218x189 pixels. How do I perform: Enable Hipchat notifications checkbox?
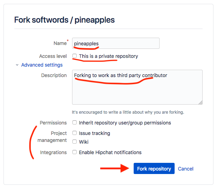point(75,152)
